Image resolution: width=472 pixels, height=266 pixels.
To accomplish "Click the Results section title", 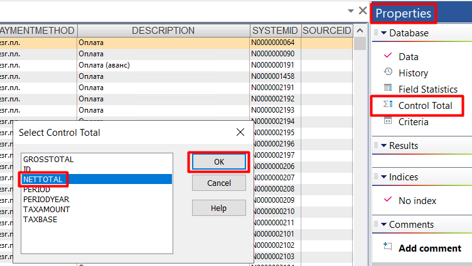I will (404, 146).
